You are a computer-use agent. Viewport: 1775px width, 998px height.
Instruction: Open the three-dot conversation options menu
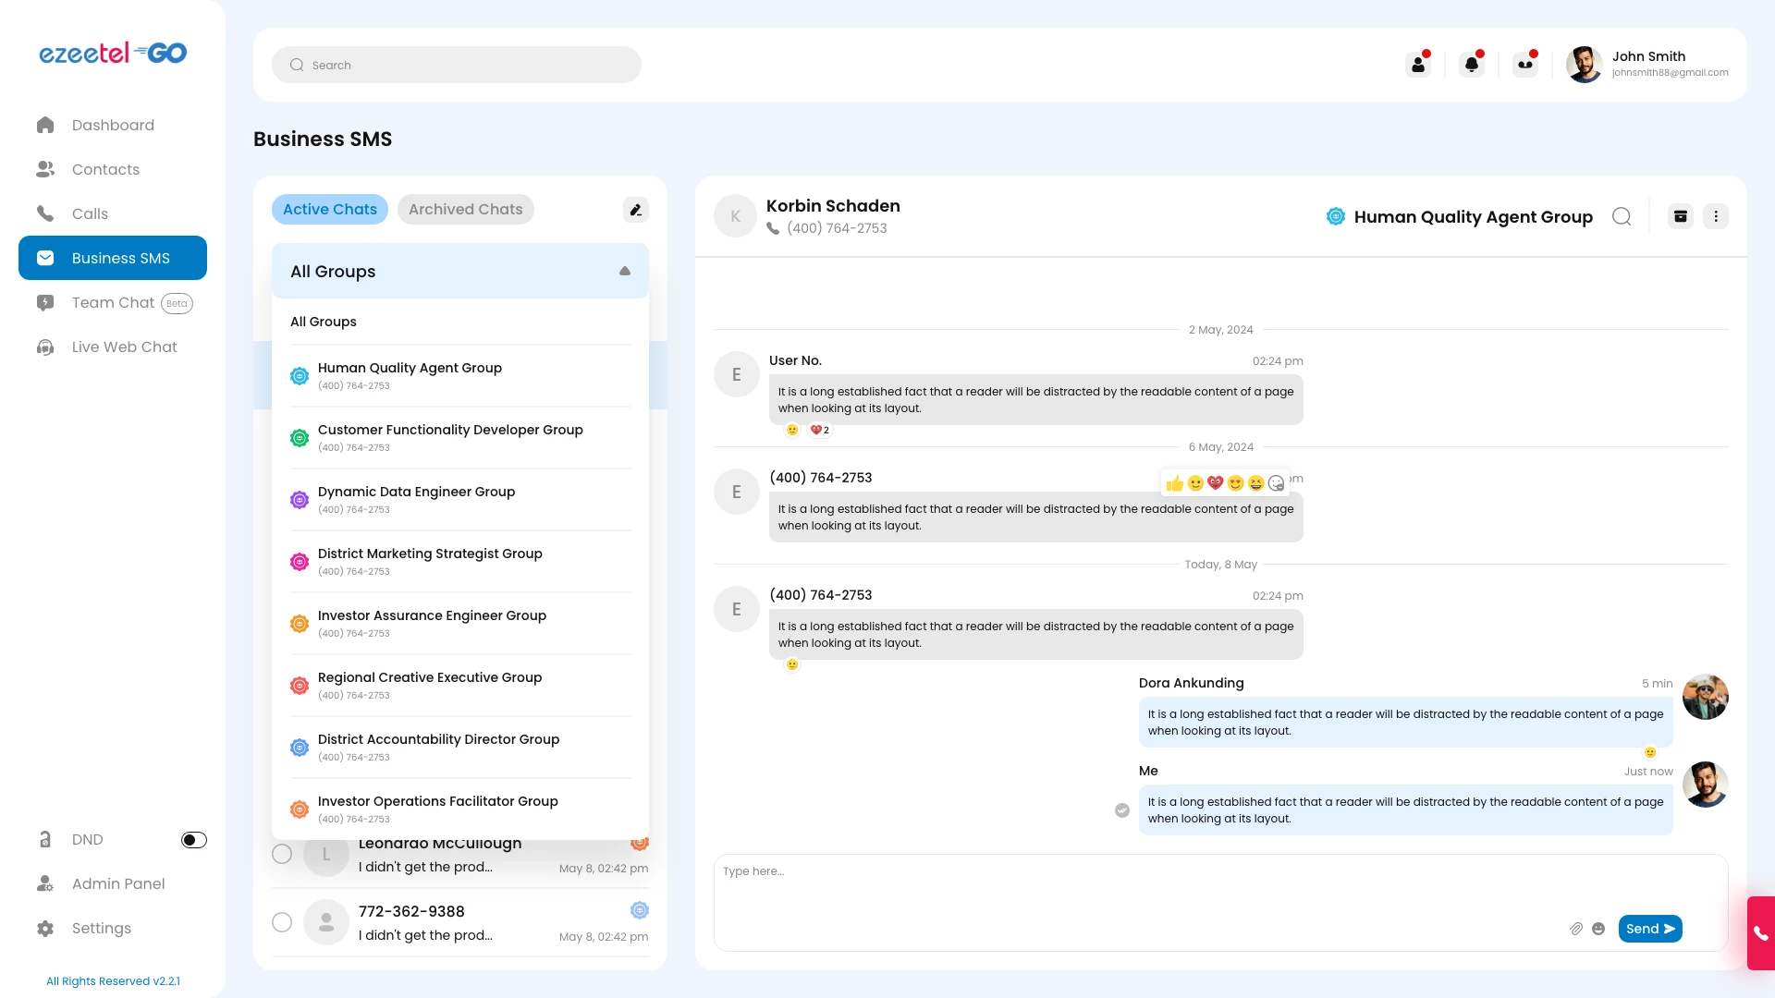click(1716, 215)
